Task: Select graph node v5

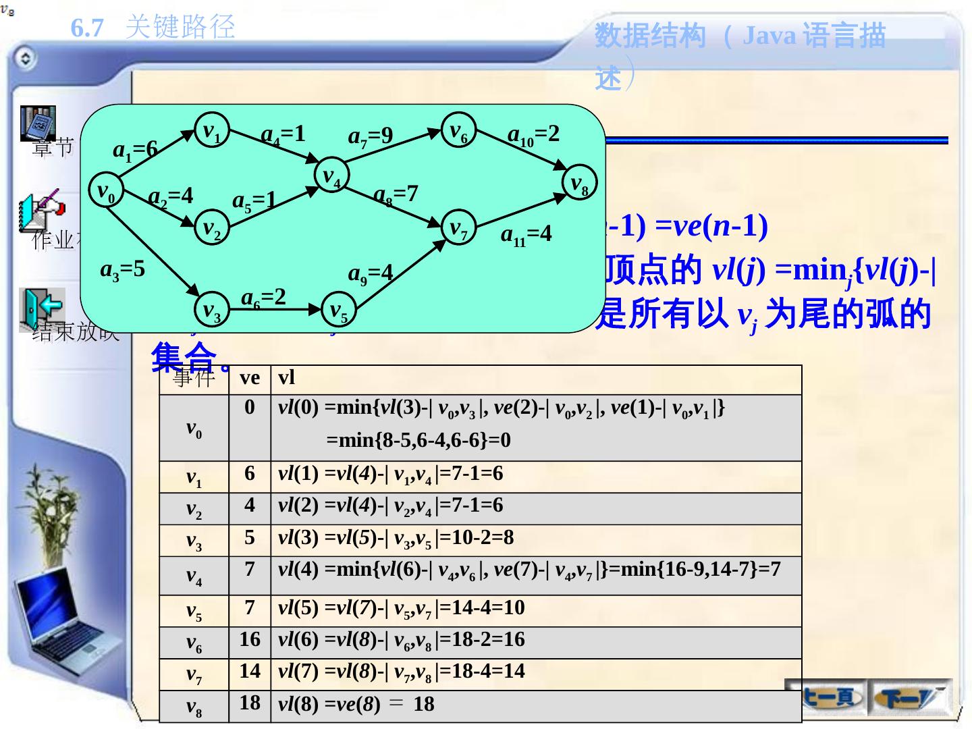Action: point(339,310)
